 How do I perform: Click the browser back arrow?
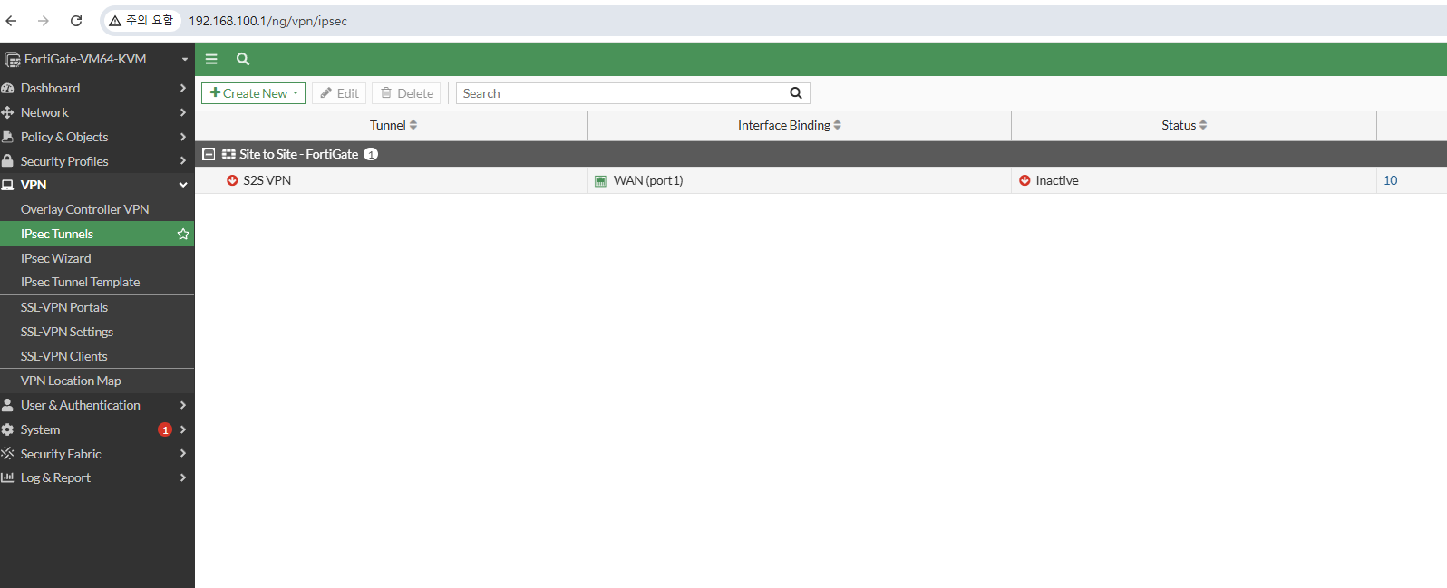coord(12,21)
